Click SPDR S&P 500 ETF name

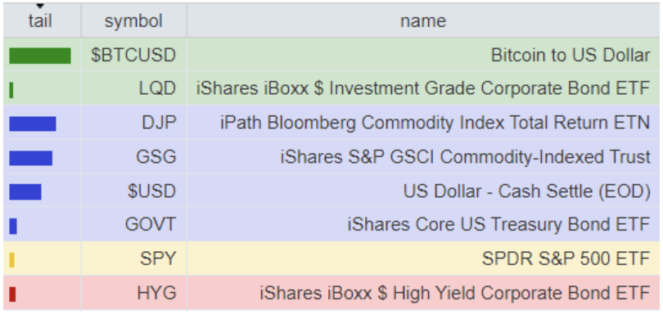pyautogui.click(x=566, y=258)
